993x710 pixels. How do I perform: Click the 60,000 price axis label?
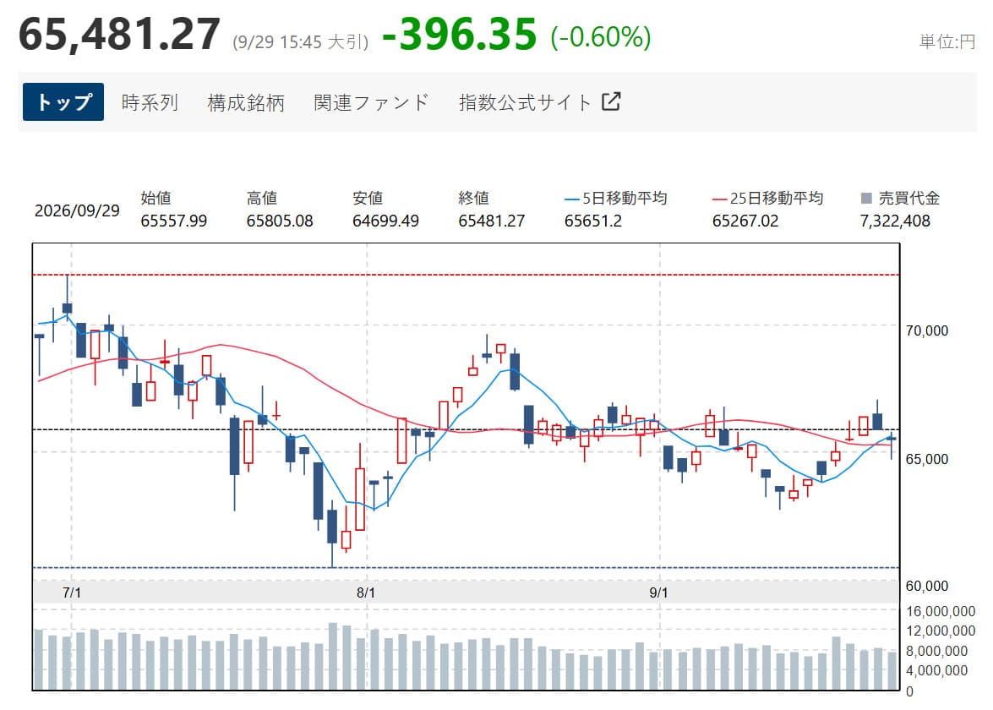tap(926, 586)
